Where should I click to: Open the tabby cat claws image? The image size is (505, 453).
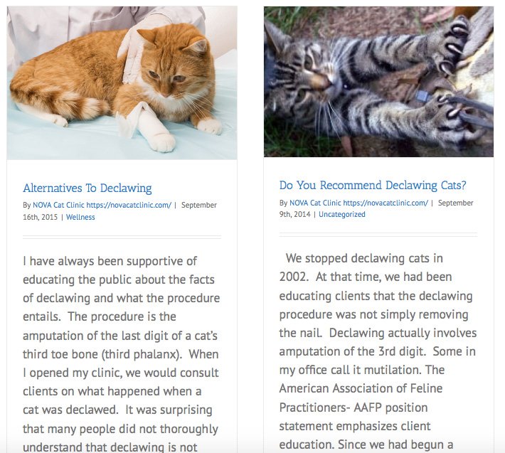(x=378, y=82)
